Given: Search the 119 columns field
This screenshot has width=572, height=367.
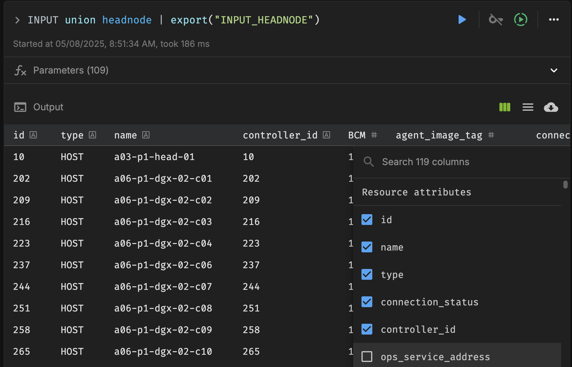Looking at the screenshot, I should pos(426,162).
